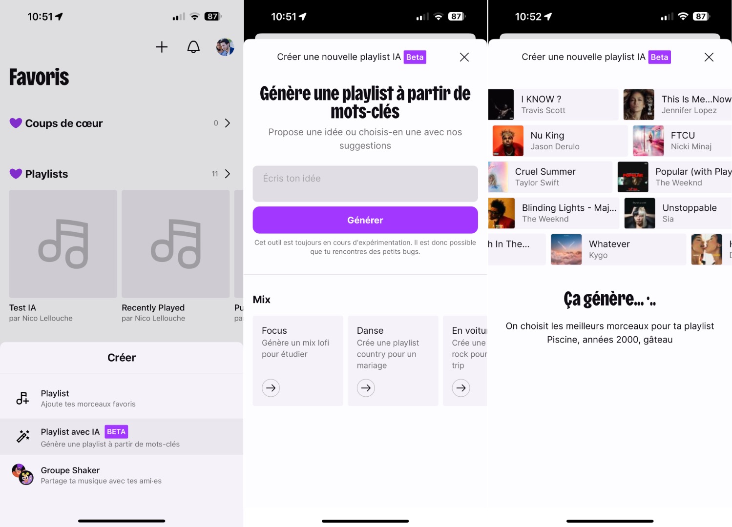Click the arrow in the Focus mix card
This screenshot has width=732, height=527.
[271, 388]
